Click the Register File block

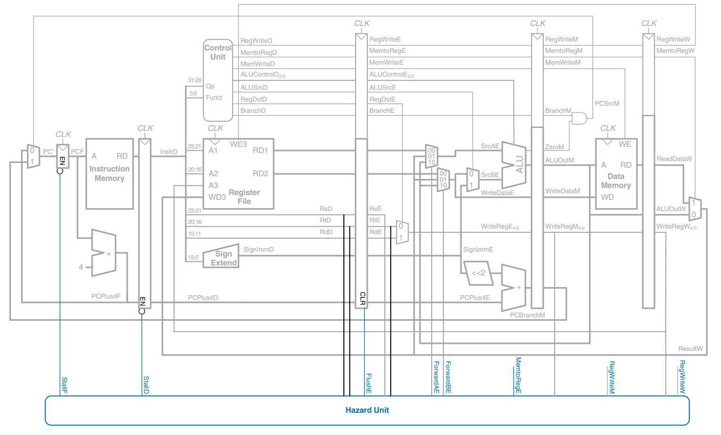coord(239,174)
